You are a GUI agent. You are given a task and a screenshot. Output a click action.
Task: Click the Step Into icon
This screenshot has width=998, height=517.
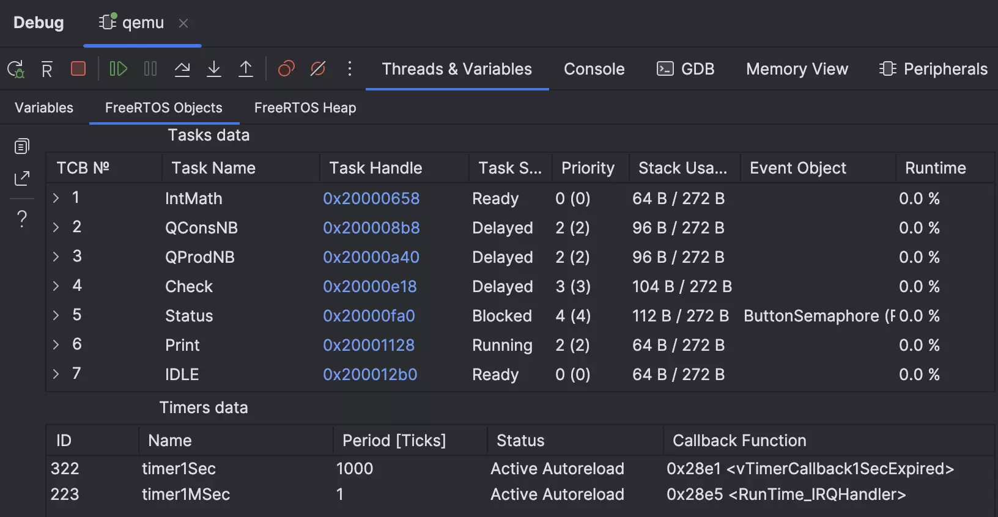click(x=214, y=68)
